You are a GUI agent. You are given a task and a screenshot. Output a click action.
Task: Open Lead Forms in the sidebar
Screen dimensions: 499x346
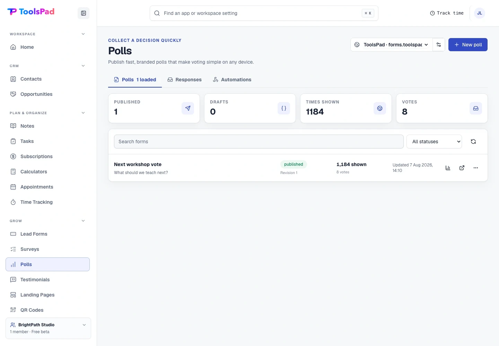(47, 234)
